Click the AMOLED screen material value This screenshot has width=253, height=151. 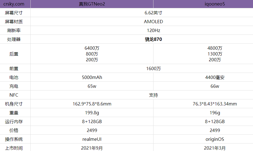[x=153, y=22]
